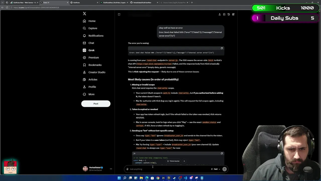Click the Think Harder suggestion
The height and width of the screenshot is (181, 321).
click(x=173, y=161)
